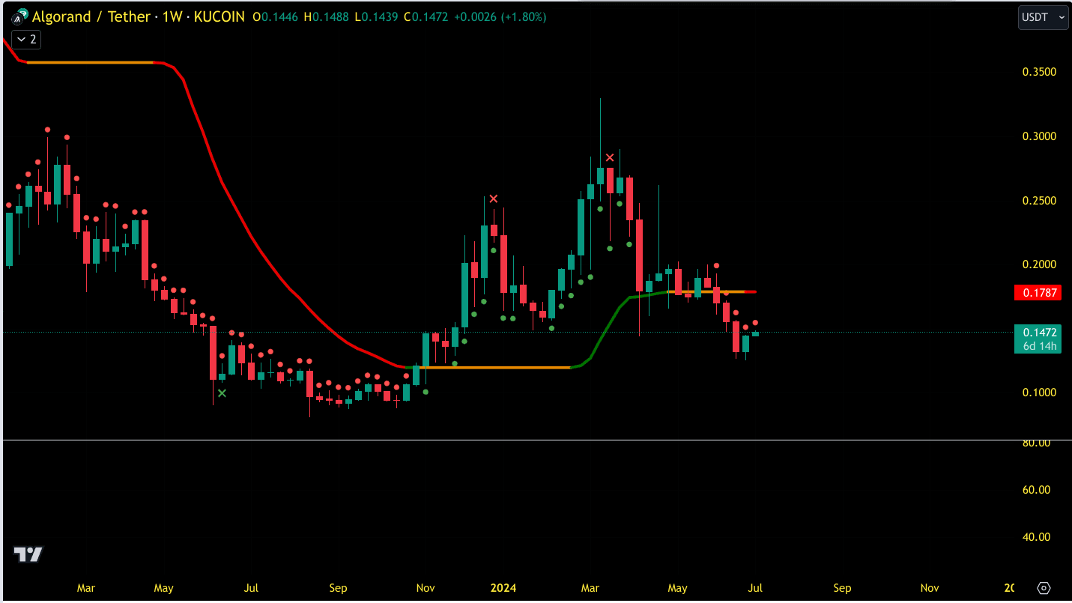
Task: Click the red 0.1787 price label
Action: pyautogui.click(x=1037, y=293)
